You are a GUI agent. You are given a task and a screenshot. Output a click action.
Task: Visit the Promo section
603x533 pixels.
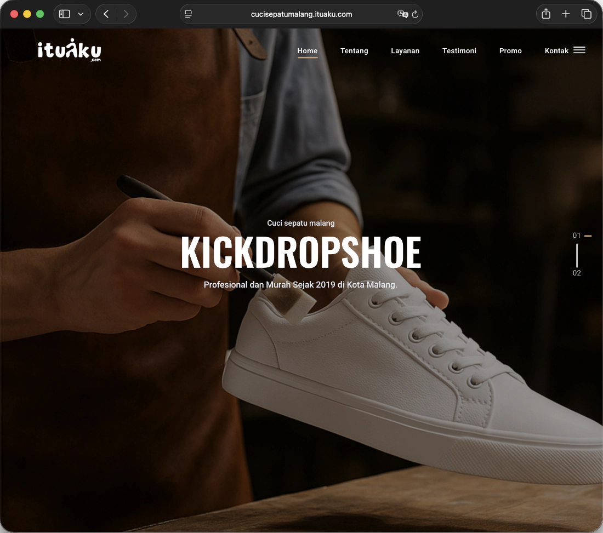pos(510,51)
